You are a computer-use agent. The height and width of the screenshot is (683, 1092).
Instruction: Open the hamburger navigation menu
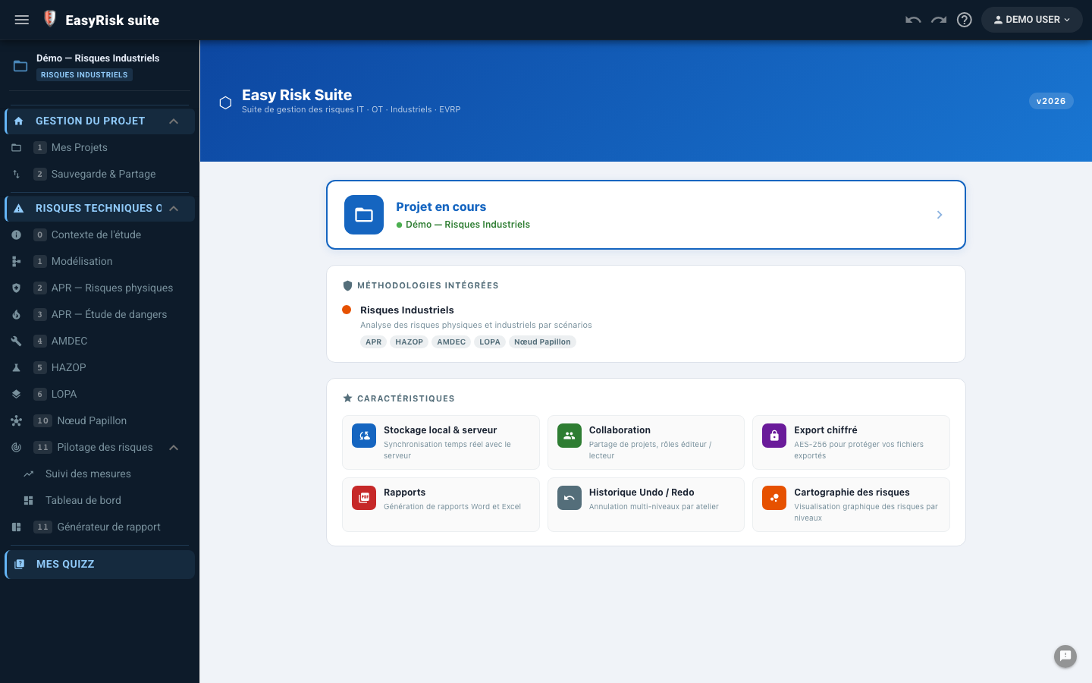tap(22, 20)
